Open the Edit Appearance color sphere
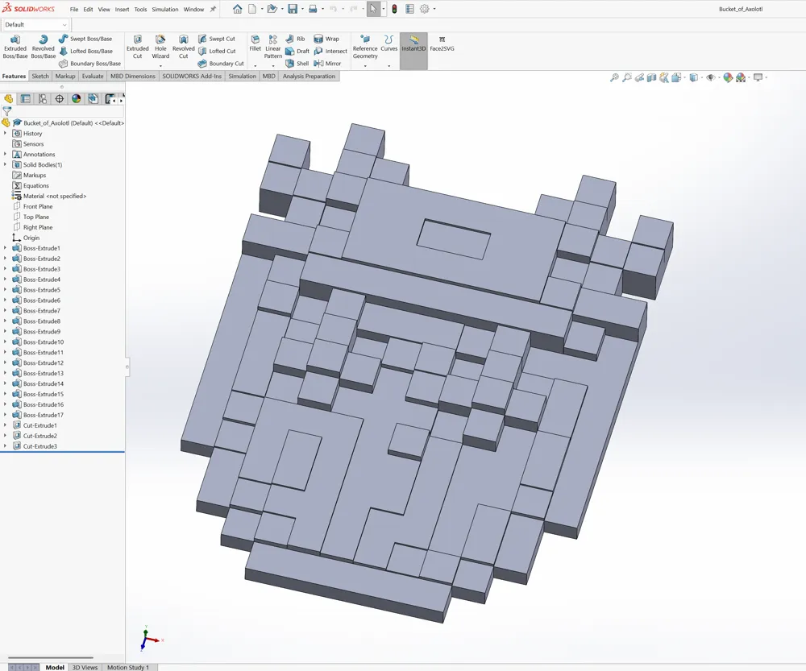Image resolution: width=806 pixels, height=671 pixels. [x=728, y=78]
